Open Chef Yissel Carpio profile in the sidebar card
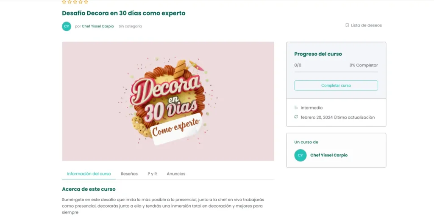The height and width of the screenshot is (219, 434). (x=329, y=155)
